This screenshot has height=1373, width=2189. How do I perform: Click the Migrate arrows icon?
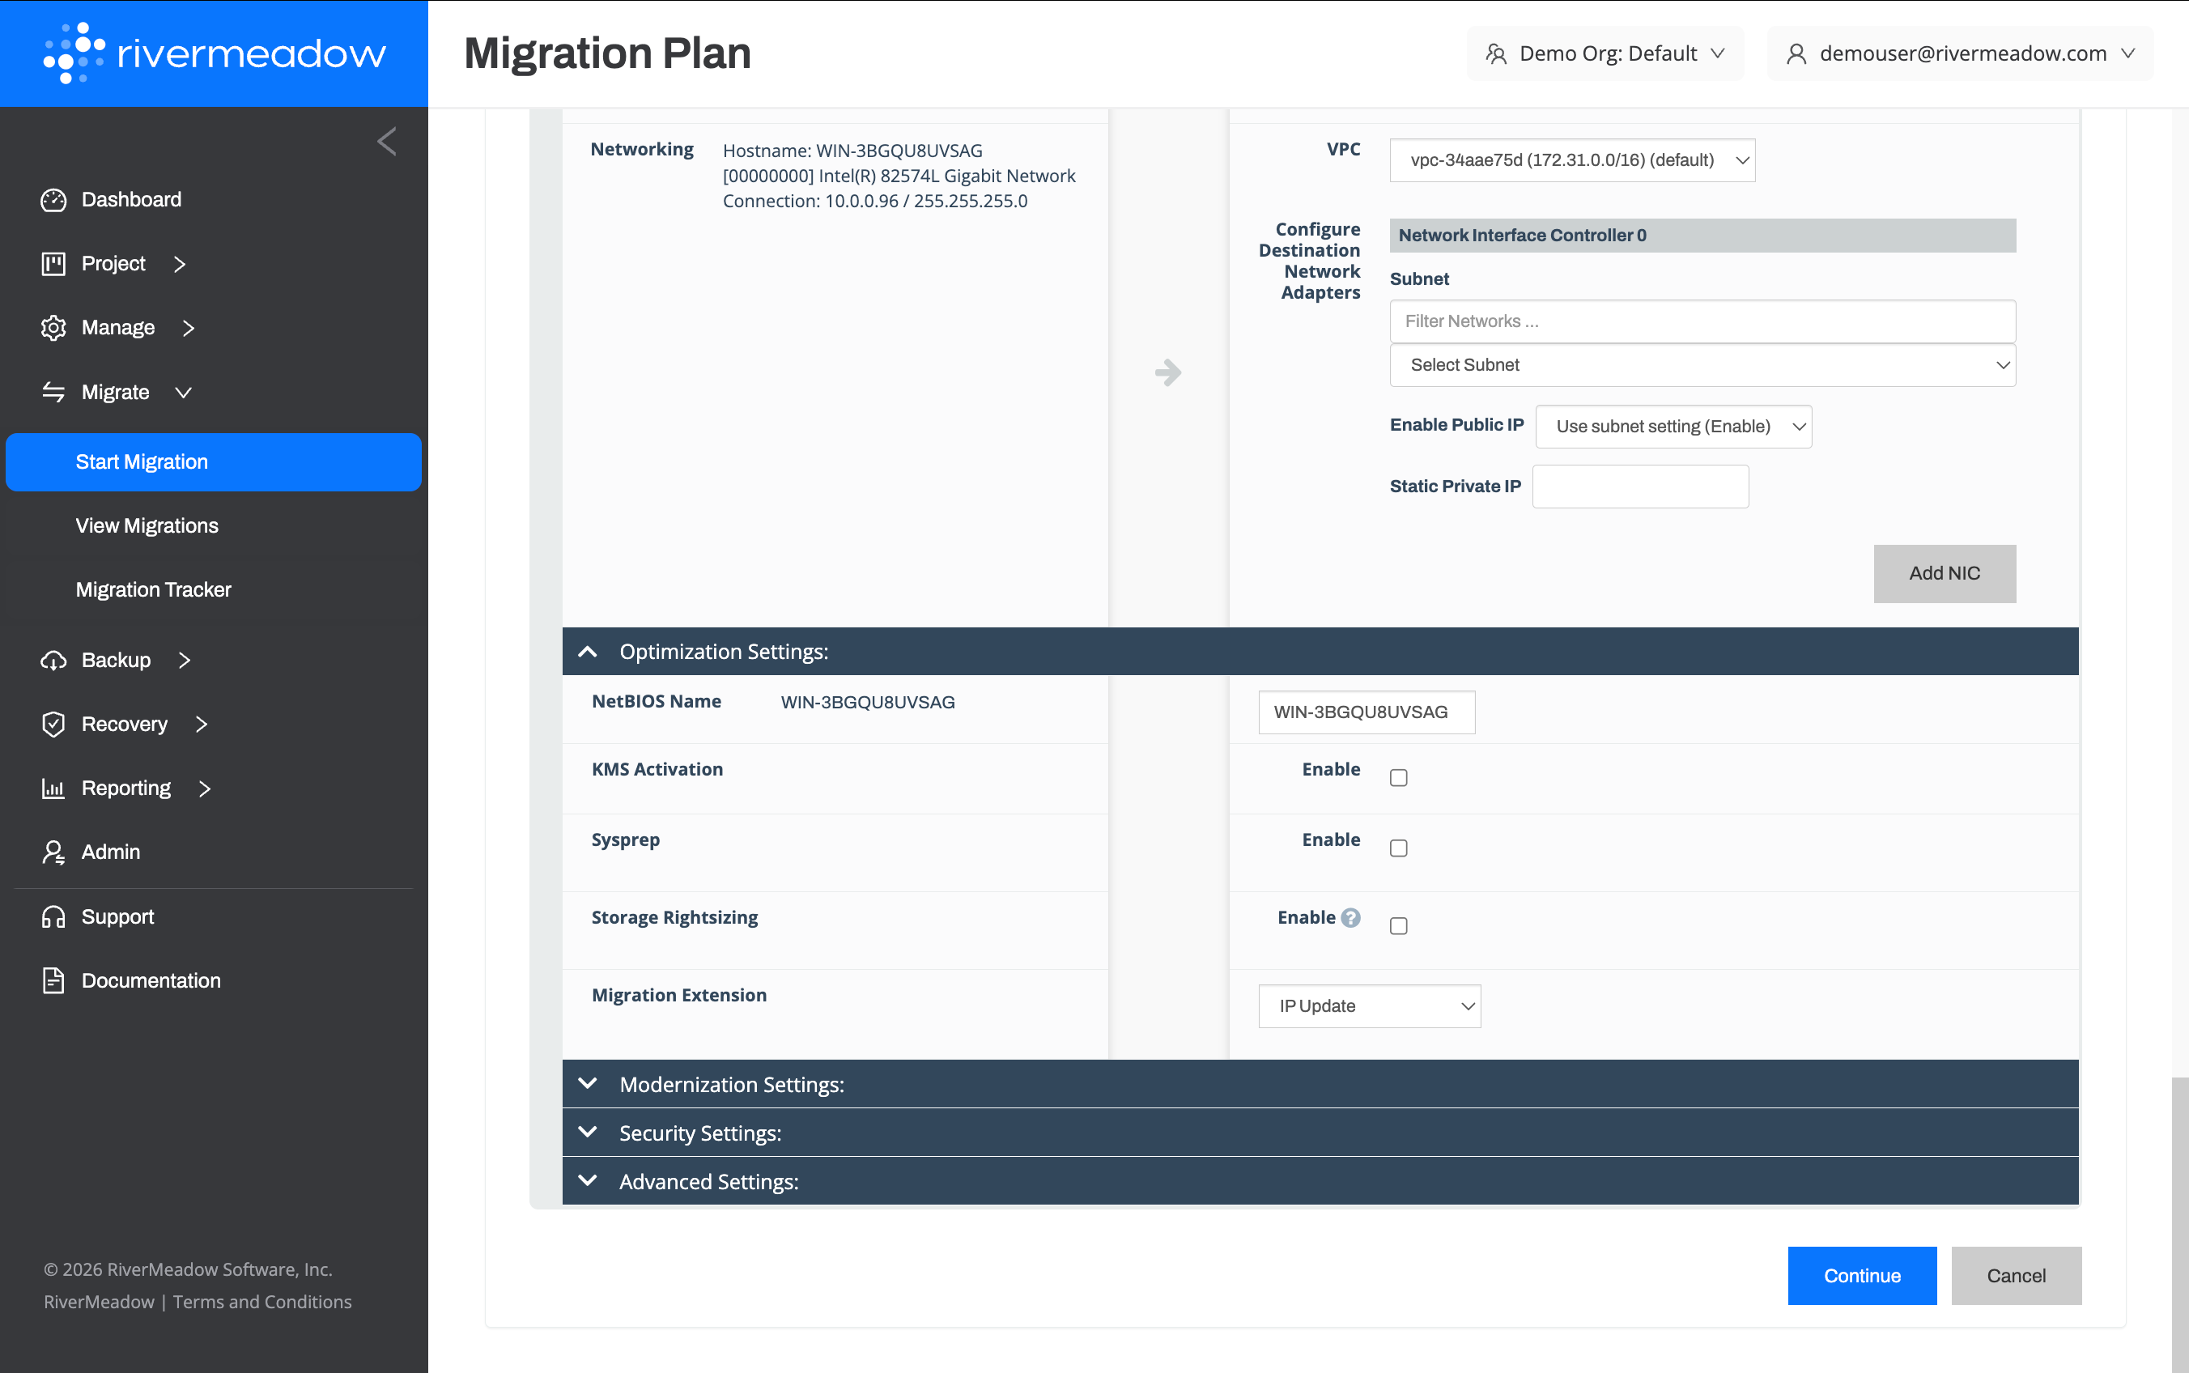point(53,391)
